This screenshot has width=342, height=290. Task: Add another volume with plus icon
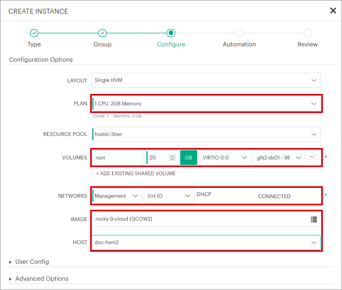(x=326, y=157)
